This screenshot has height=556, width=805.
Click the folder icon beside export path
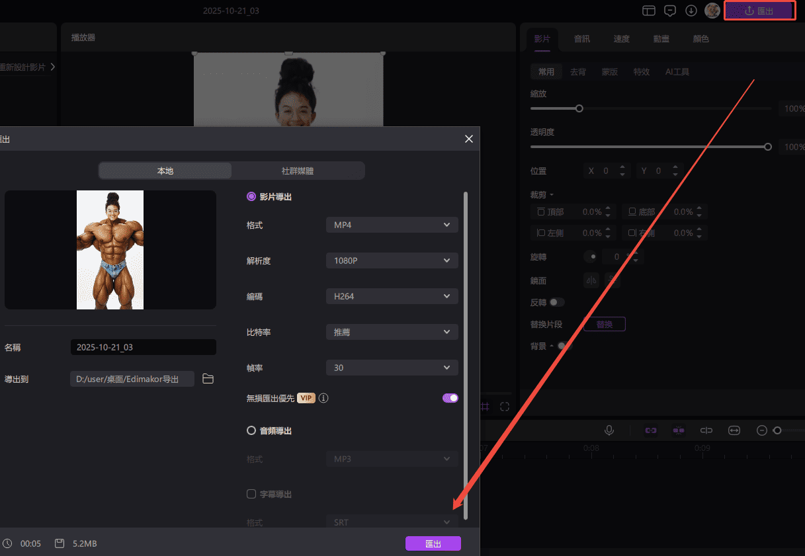[x=208, y=379]
